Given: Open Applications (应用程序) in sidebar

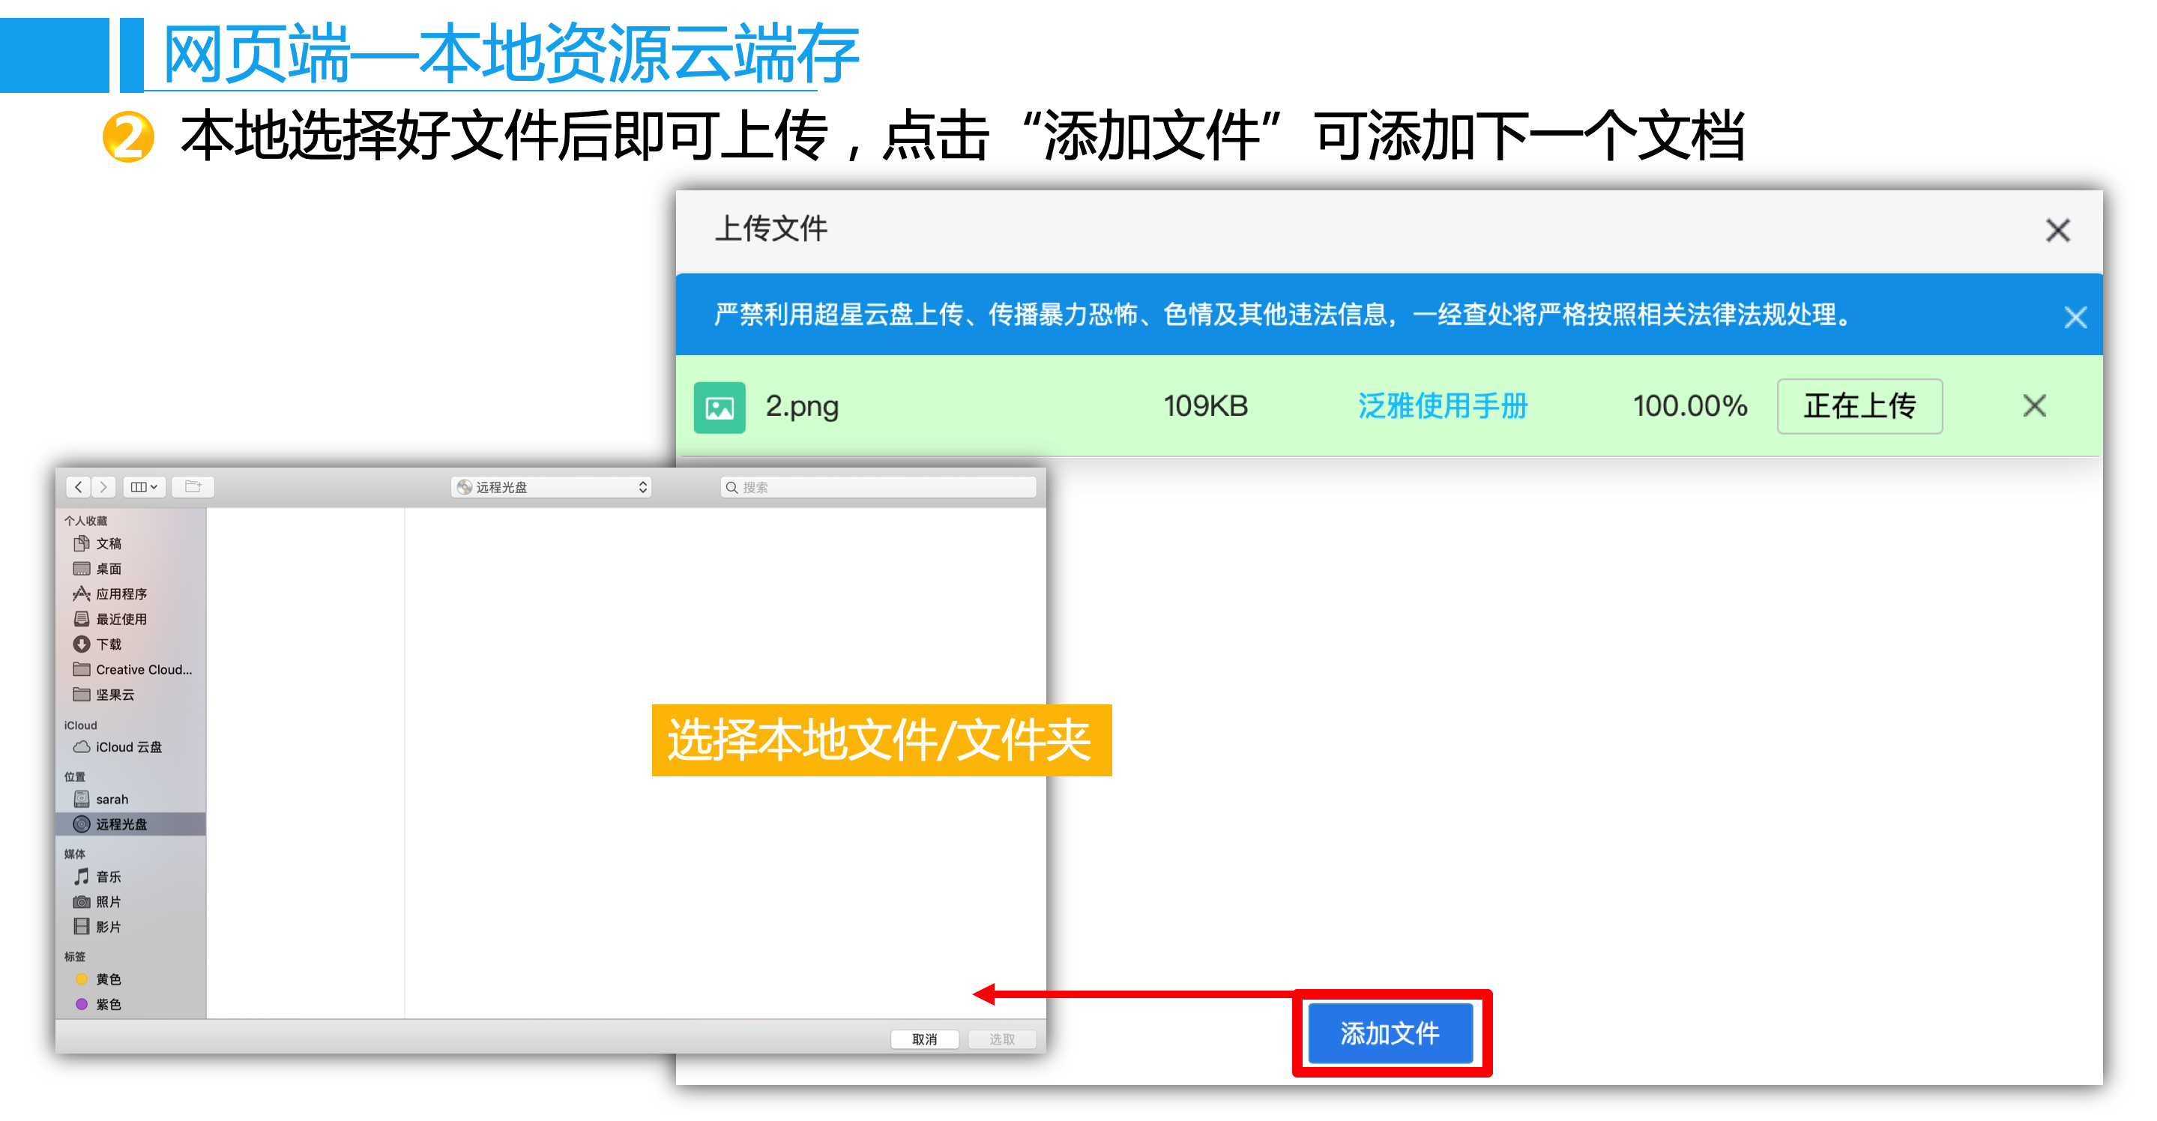Looking at the screenshot, I should point(120,593).
